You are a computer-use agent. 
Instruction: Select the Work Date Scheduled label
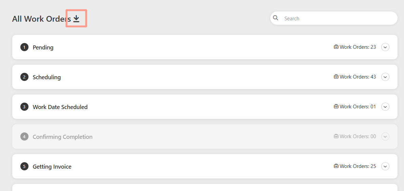point(60,107)
